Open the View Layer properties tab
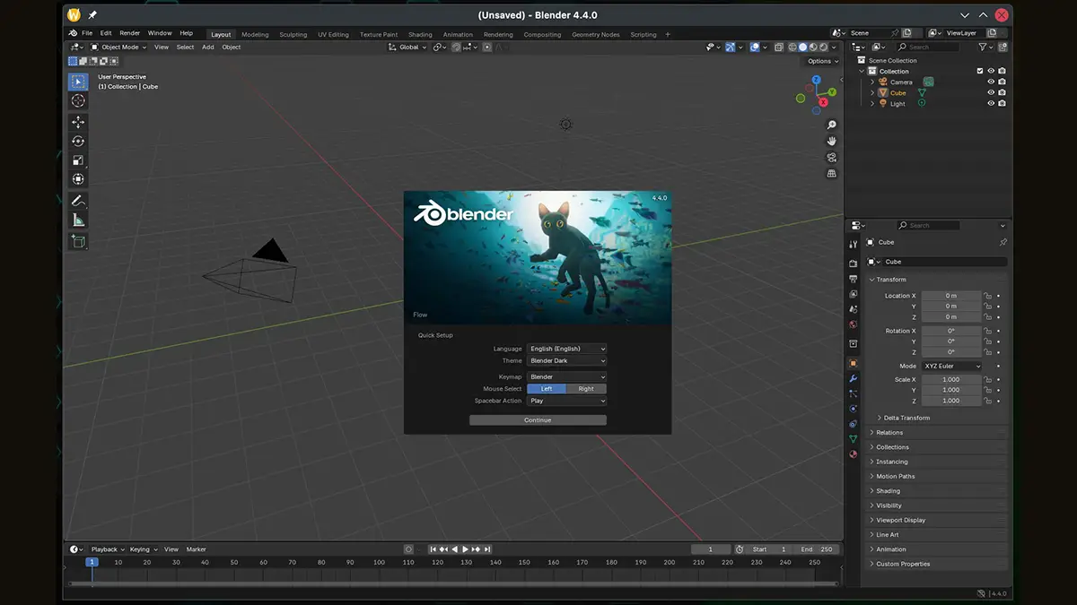Viewport: 1077px width, 605px height. [x=853, y=295]
